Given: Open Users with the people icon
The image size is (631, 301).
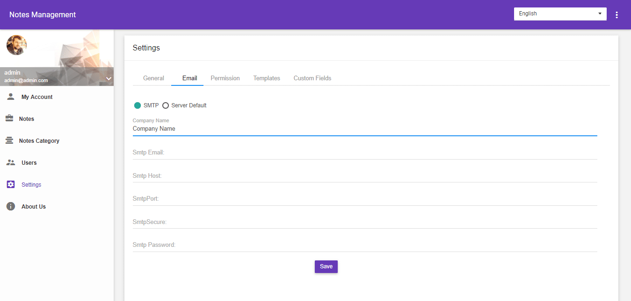Looking at the screenshot, I should [10, 162].
